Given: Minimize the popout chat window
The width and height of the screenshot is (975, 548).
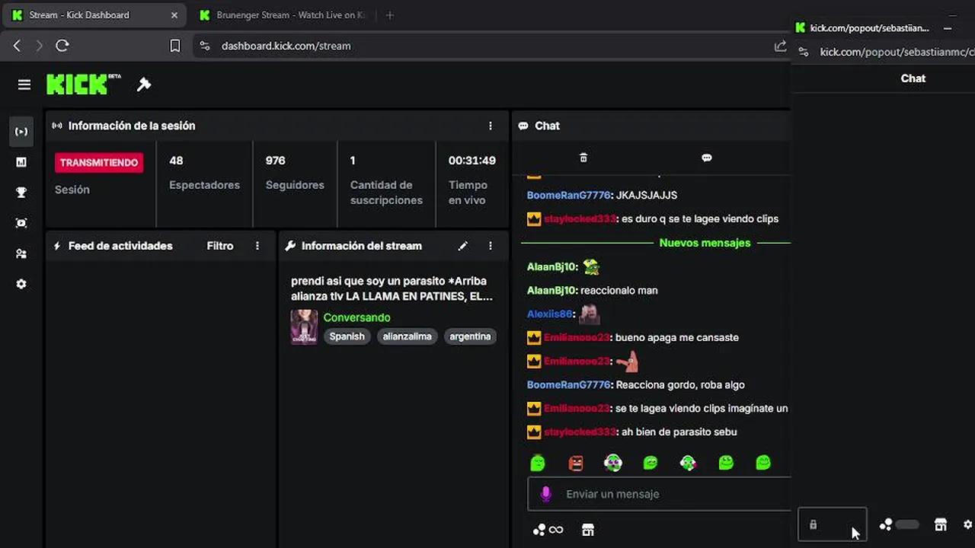Looking at the screenshot, I should [x=948, y=28].
